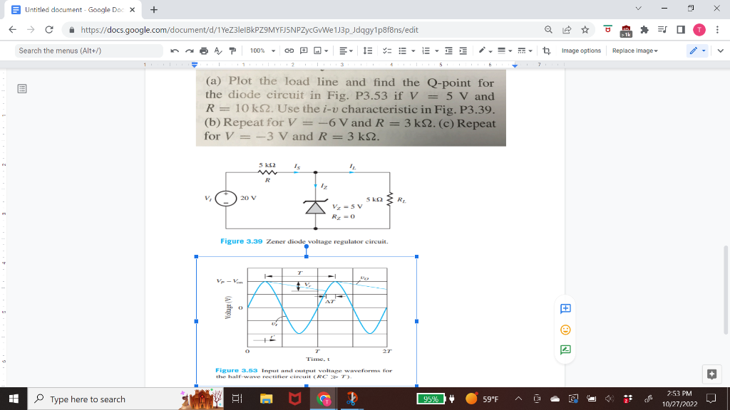Open the Extensions puzzle icon

click(644, 30)
